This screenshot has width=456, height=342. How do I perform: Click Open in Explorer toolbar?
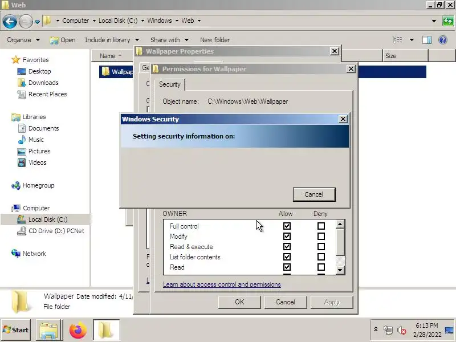(x=63, y=40)
